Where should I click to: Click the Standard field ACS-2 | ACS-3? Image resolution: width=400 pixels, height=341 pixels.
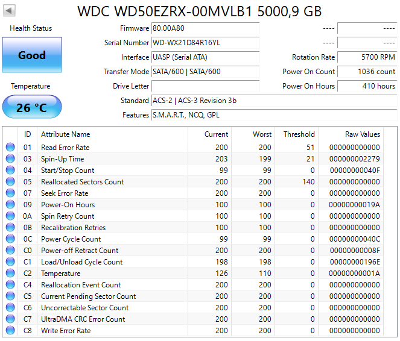tap(275, 101)
